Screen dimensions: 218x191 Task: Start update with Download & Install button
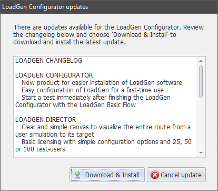(107, 175)
